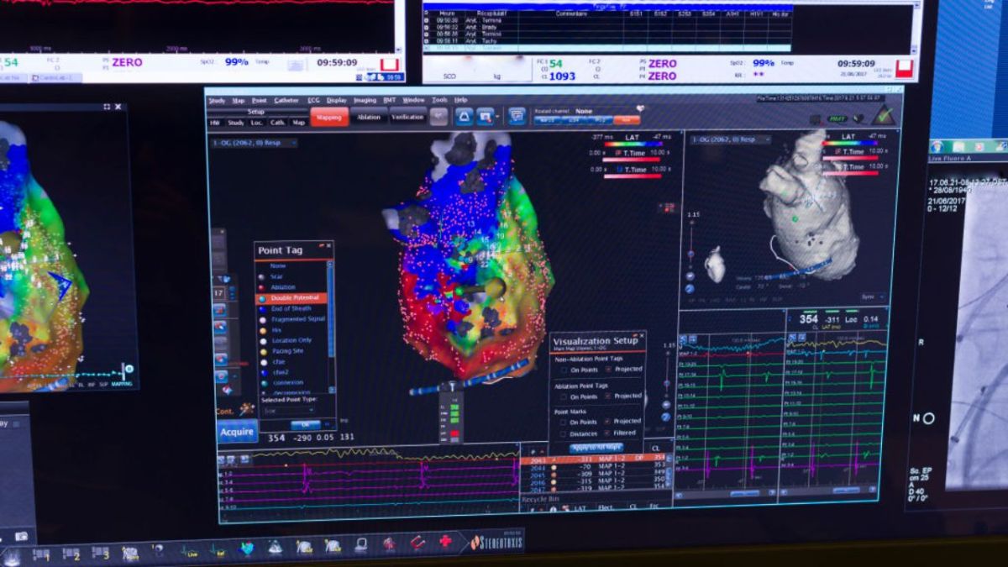Screen dimensions: 1008x567
Task: Enable On Points for Non-Ablation Point Tags
Action: click(564, 369)
